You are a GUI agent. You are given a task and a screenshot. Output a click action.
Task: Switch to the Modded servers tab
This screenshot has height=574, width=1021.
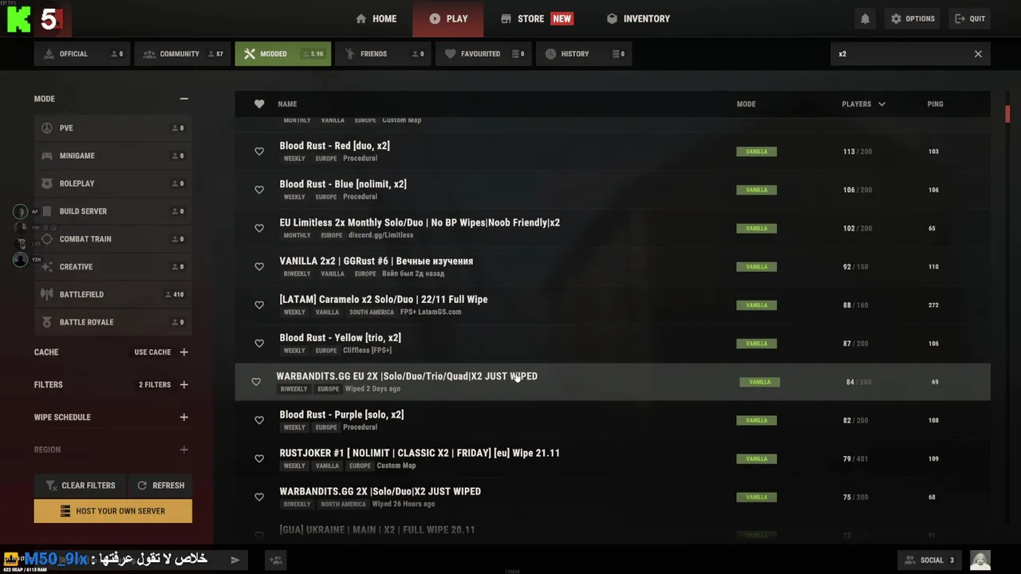(282, 54)
